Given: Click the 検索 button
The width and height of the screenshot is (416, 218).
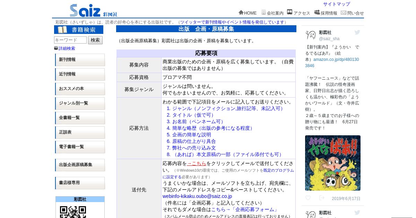Looking at the screenshot, I should click(95, 40).
